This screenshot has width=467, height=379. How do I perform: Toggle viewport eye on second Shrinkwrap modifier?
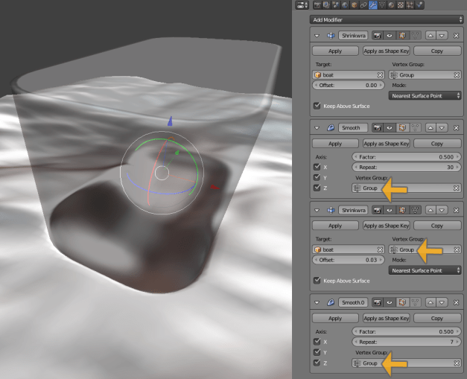[x=389, y=210]
